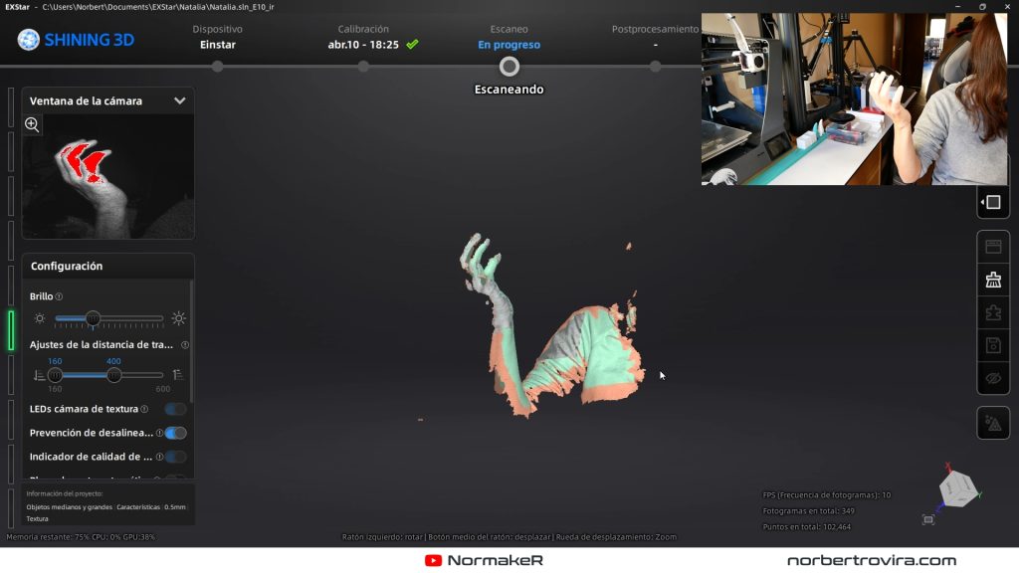The width and height of the screenshot is (1019, 573).
Task: Click the Brillo slider handle
Action: coord(93,318)
